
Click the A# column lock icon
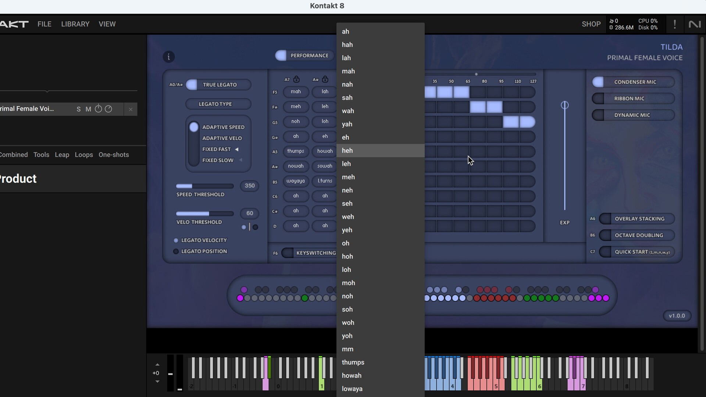[x=325, y=79]
